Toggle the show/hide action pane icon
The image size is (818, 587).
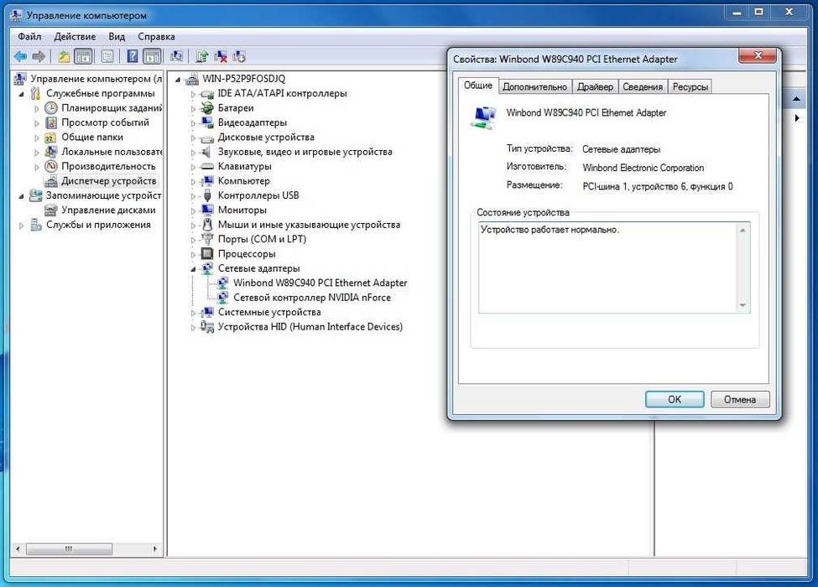click(x=152, y=56)
